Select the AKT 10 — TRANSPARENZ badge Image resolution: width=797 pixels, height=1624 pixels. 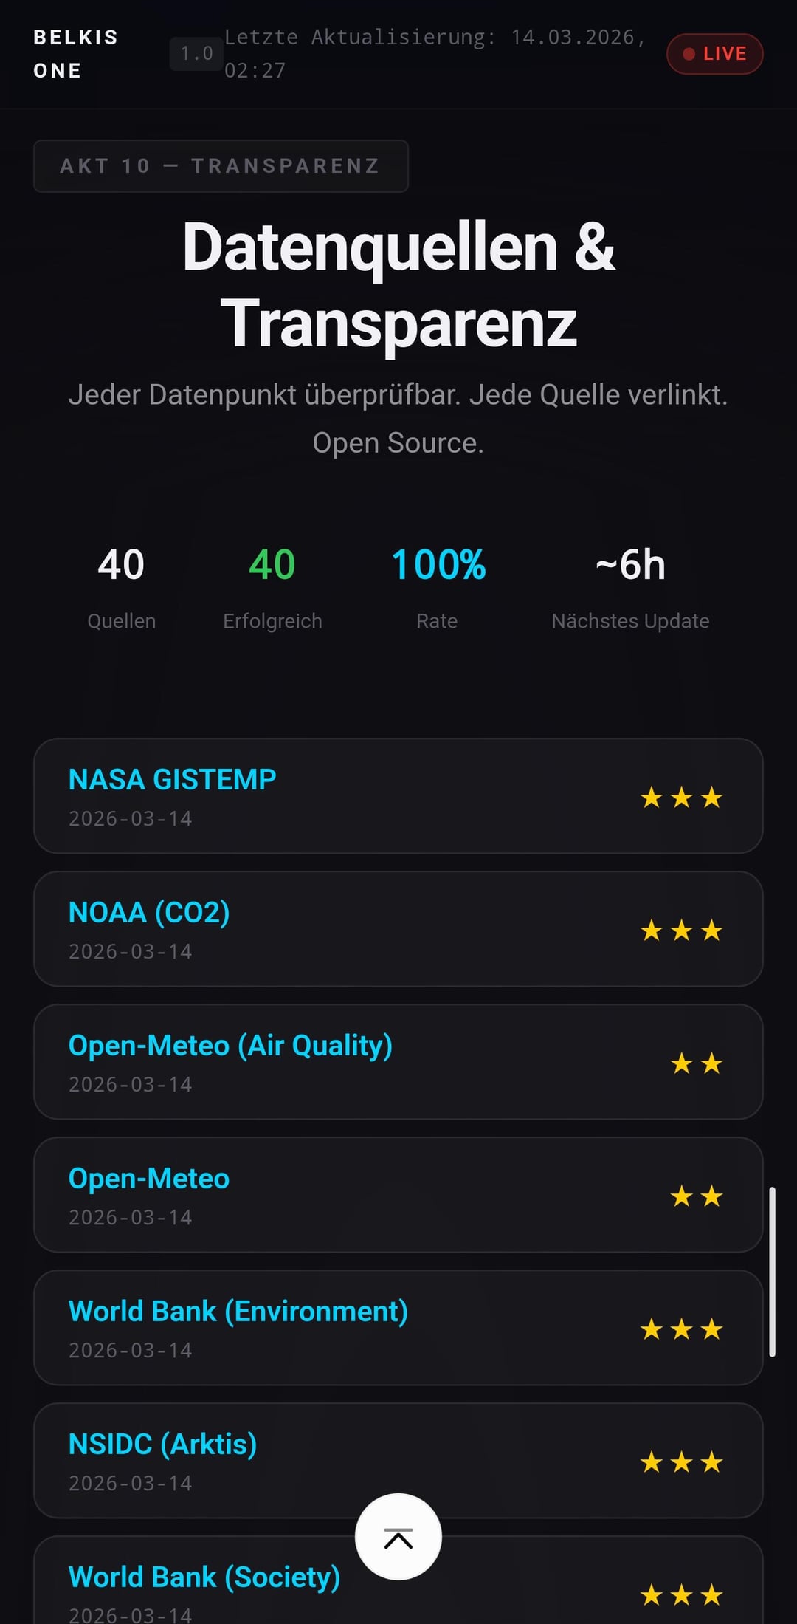click(x=221, y=166)
